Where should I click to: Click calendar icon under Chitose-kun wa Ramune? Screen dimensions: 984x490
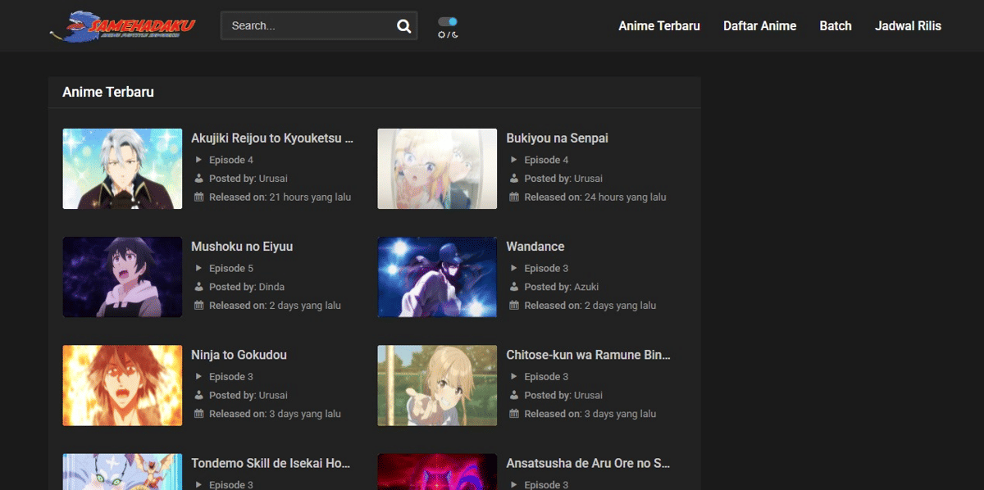[514, 414]
